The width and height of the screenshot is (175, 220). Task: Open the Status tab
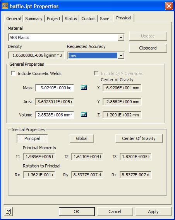coord(71,19)
